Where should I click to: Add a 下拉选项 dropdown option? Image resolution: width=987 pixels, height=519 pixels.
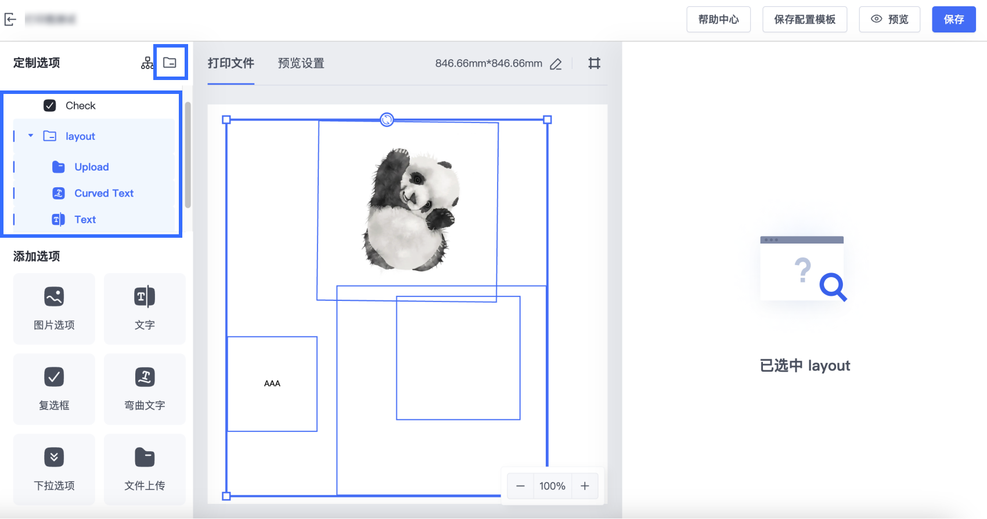pyautogui.click(x=54, y=469)
